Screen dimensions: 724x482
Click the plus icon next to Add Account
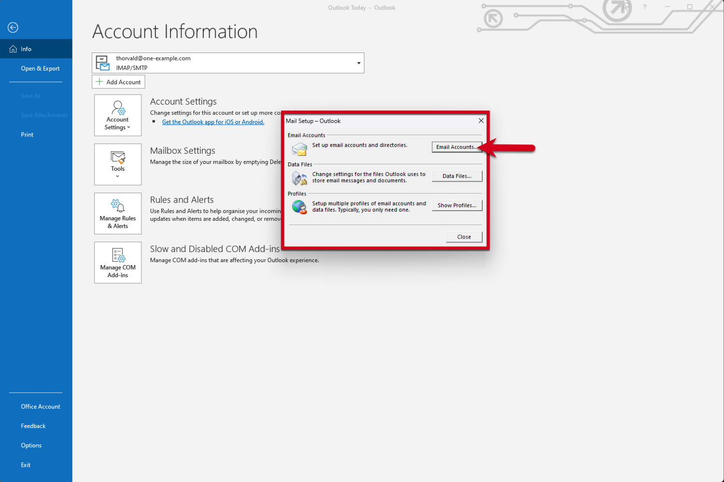tap(100, 81)
